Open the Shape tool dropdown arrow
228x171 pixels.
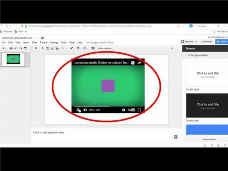pos(60,48)
